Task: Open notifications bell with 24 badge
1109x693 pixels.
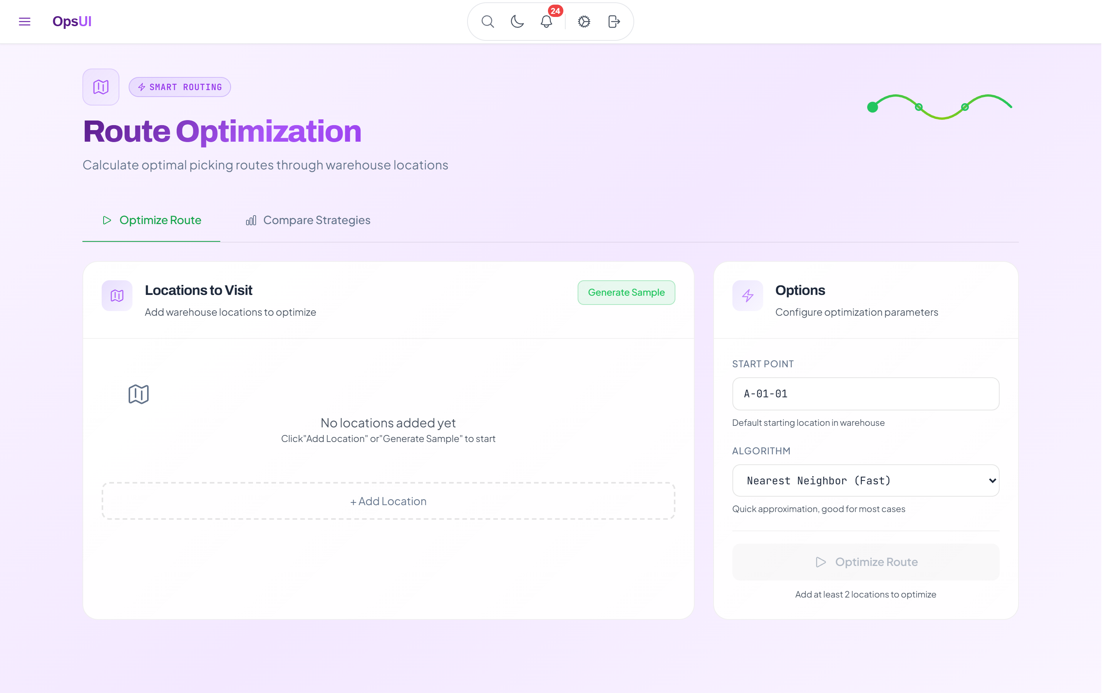Action: tap(546, 22)
